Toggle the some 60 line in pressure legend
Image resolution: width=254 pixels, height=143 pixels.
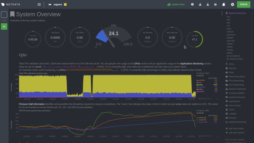tap(201, 120)
